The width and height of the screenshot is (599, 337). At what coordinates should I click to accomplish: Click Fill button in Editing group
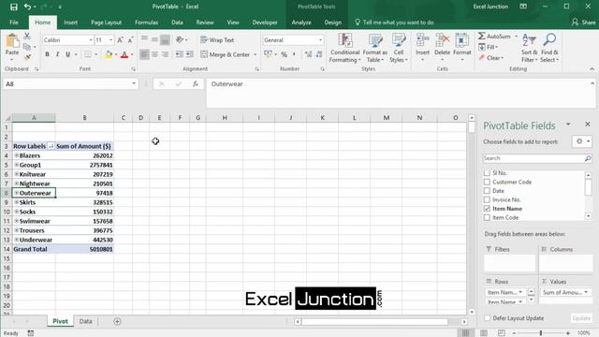tap(489, 47)
